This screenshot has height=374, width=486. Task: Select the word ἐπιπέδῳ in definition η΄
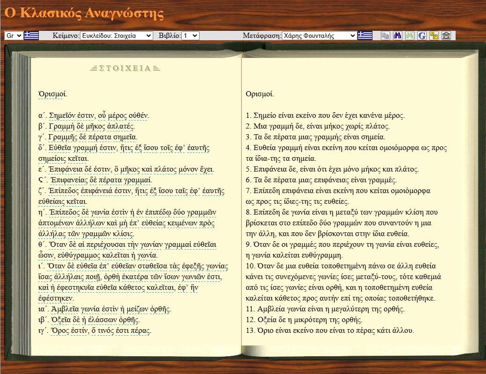pos(158,212)
